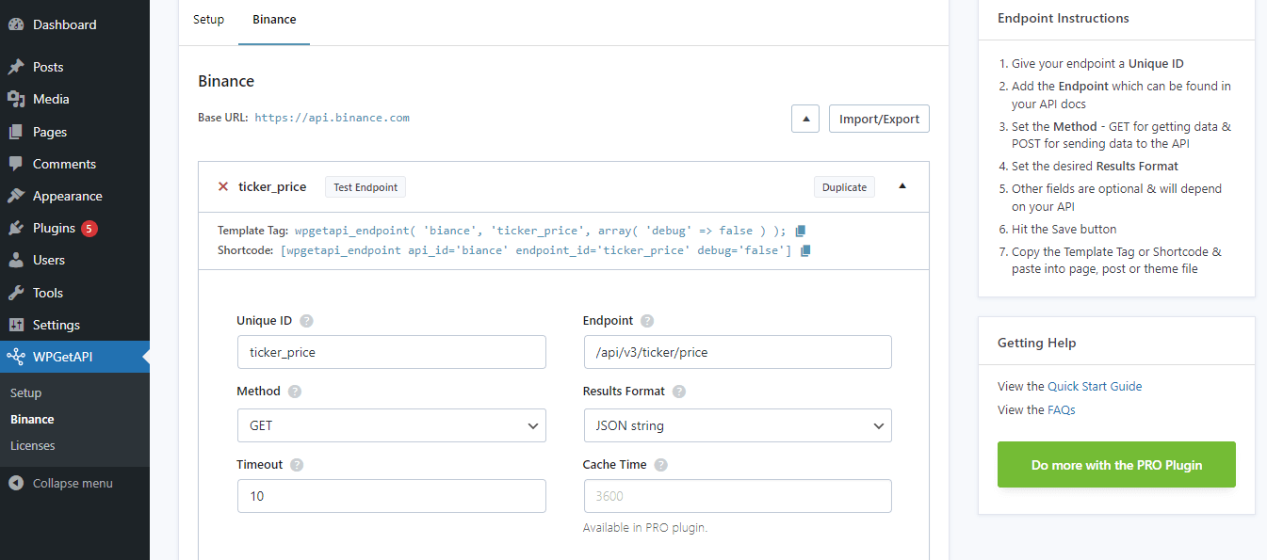Click help icon next to Unique ID
This screenshot has height=560, width=1267.
click(306, 321)
